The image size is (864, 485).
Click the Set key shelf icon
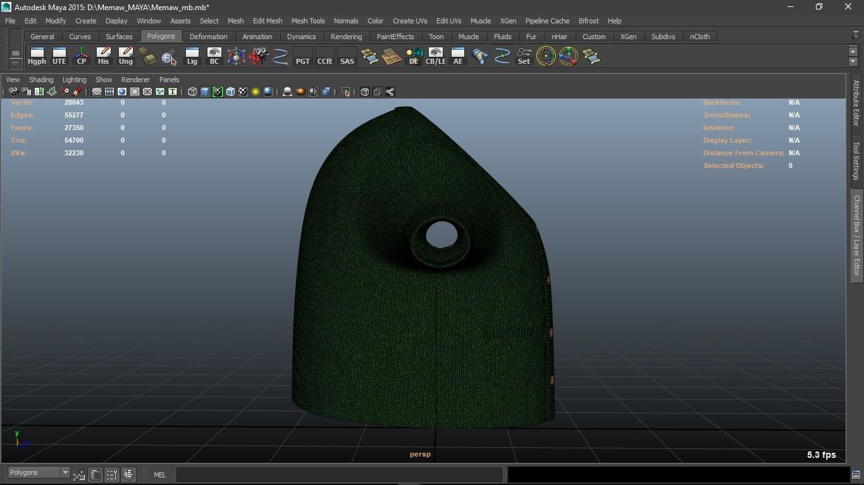[524, 56]
